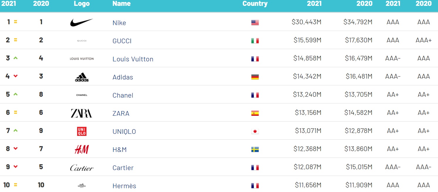This screenshot has width=438, height=192.
Task: Click the red down arrow beside rank 9
Action: point(16,167)
